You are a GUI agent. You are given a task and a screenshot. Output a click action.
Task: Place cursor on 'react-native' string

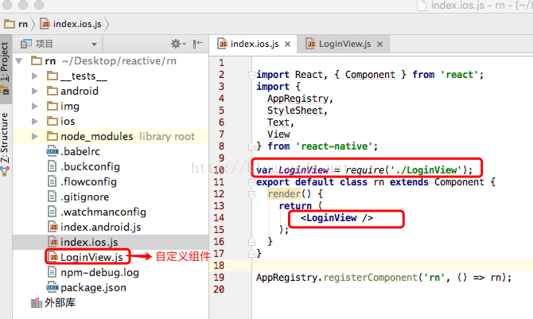(x=334, y=146)
